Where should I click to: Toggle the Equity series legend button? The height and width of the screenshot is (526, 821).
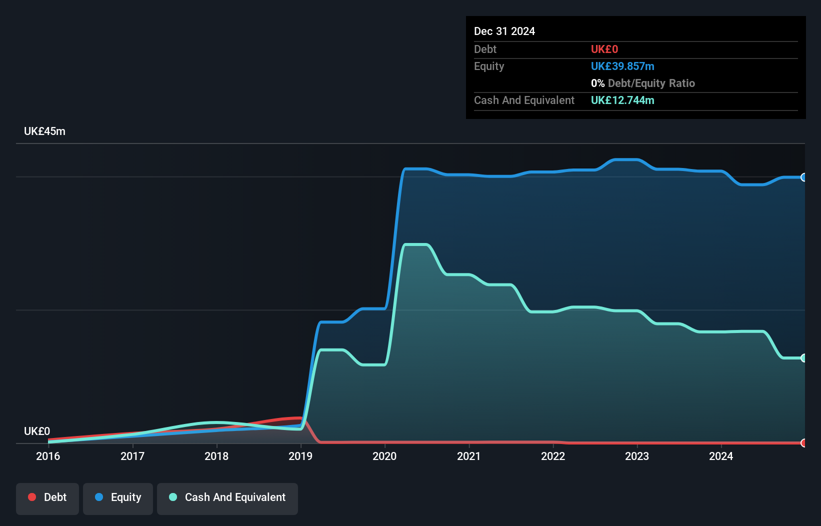pos(118,498)
